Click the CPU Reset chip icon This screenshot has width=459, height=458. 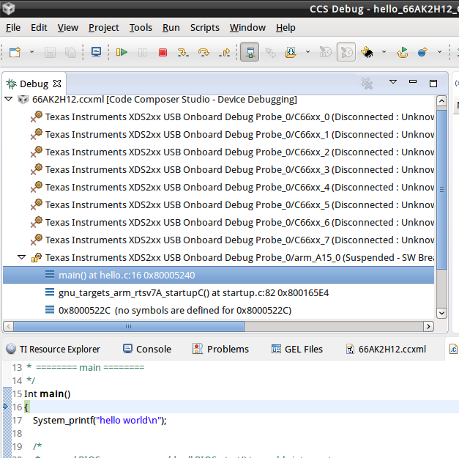click(x=367, y=53)
